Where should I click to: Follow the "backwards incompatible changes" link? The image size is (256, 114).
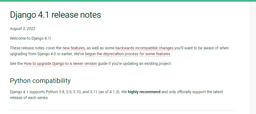[x=144, y=48]
